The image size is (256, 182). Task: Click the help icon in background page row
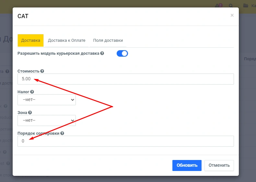pyautogui.click(x=7, y=72)
